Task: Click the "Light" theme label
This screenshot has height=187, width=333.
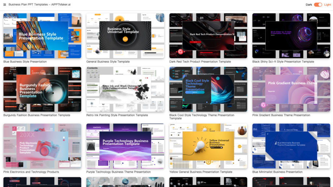Action: [327, 5]
